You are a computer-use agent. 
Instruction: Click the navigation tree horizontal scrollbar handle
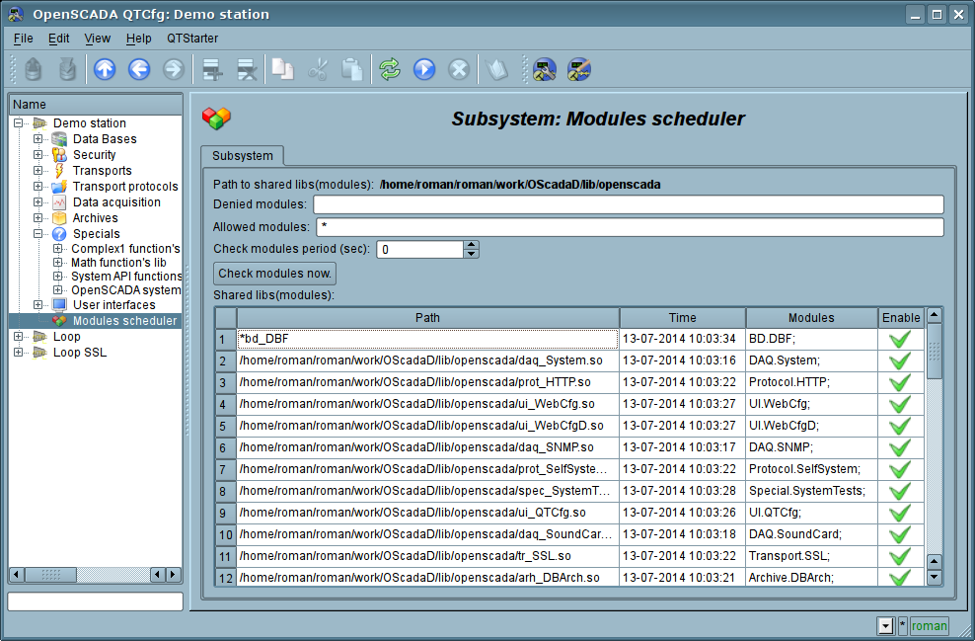tap(50, 575)
